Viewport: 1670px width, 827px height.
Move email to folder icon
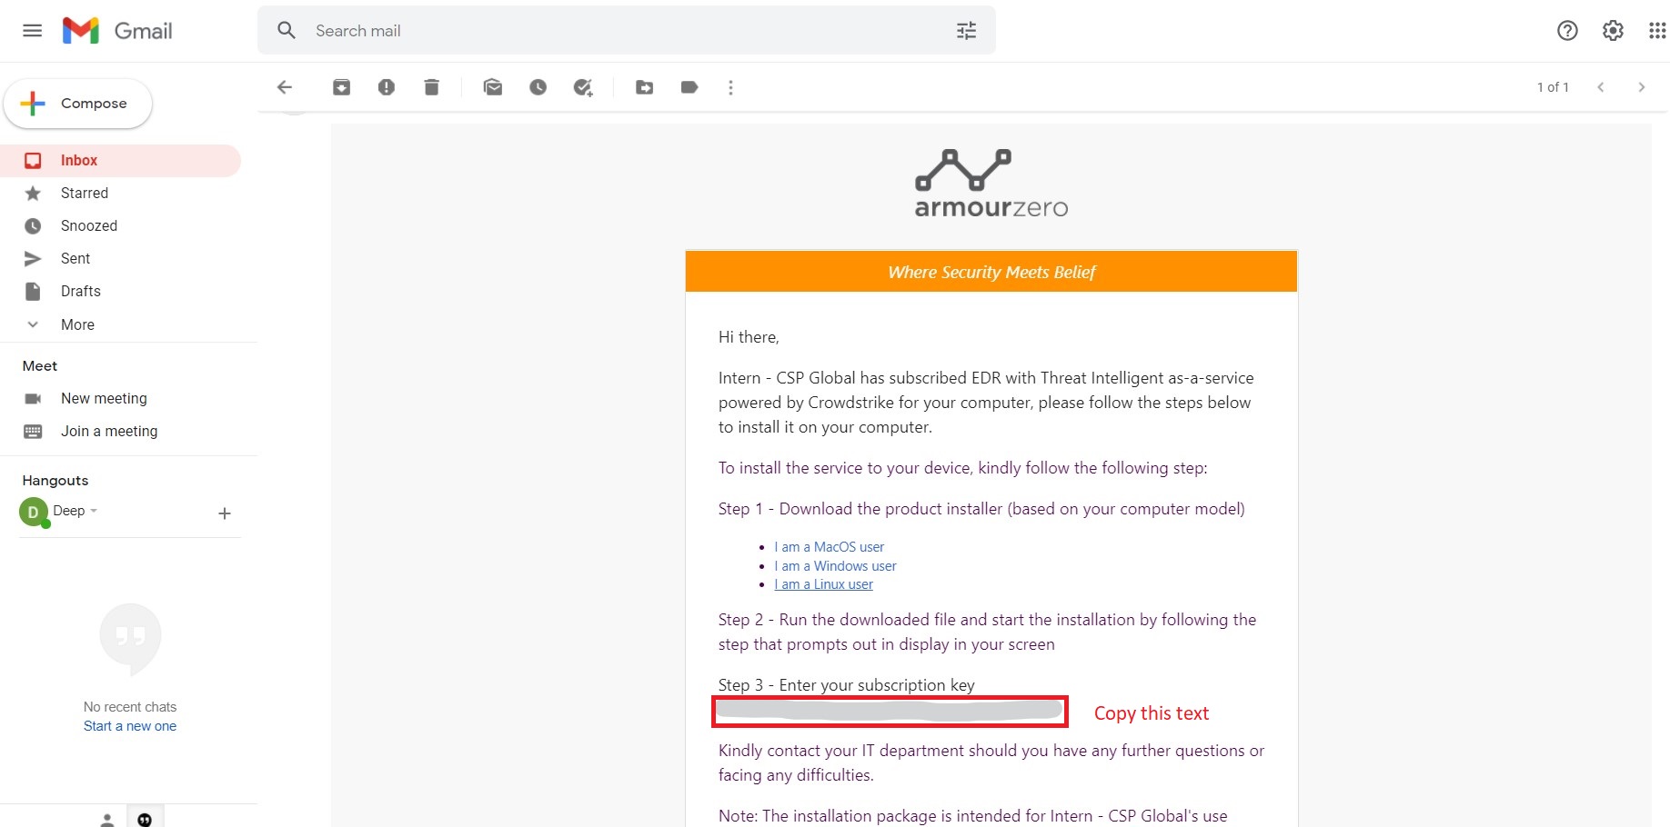[645, 87]
